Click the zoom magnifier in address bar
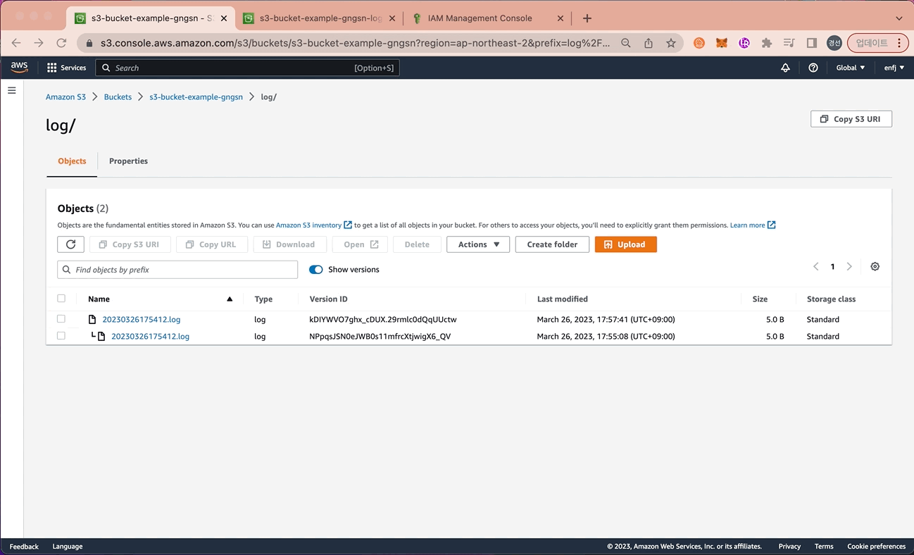 click(626, 43)
